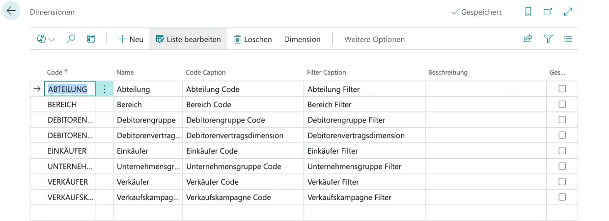Click the Neu button
Image resolution: width=609 pixels, height=221 pixels.
pos(131,39)
